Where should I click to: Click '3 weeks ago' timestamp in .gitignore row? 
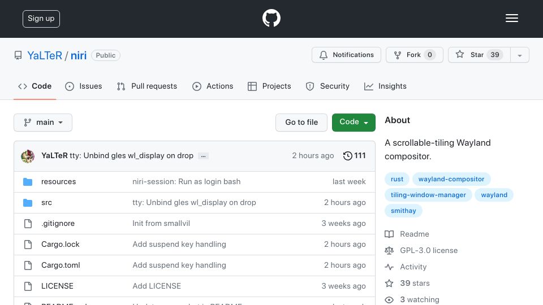(343, 224)
